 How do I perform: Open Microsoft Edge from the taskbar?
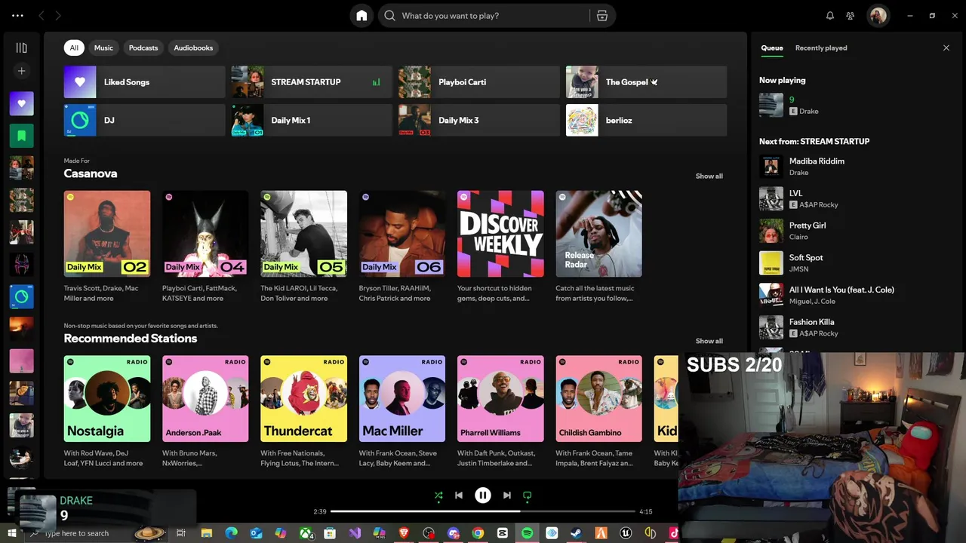tap(231, 533)
